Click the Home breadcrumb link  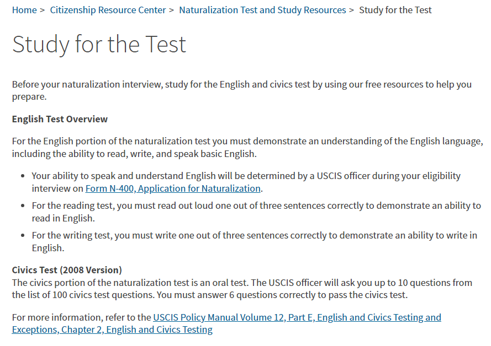(24, 10)
